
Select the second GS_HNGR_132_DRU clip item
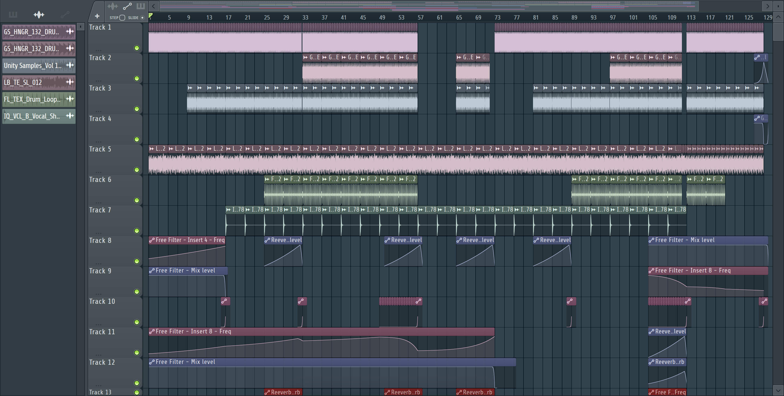(39, 48)
